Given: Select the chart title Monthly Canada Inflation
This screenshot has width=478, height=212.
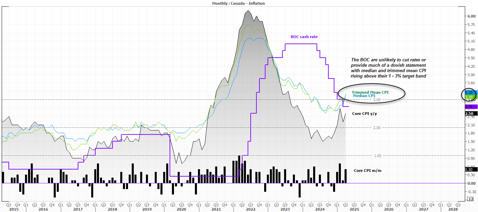Looking at the screenshot, I should point(238,3).
